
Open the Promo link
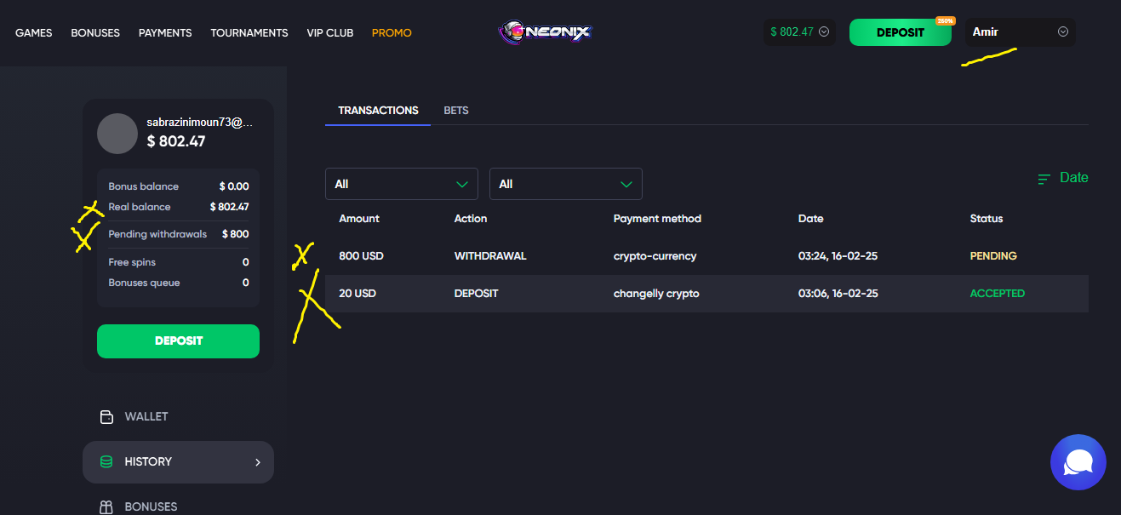(392, 33)
